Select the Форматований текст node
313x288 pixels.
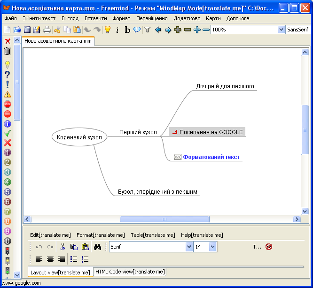point(207,157)
